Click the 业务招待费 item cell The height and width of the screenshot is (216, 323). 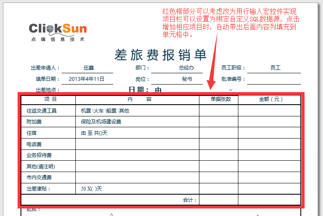(48, 155)
